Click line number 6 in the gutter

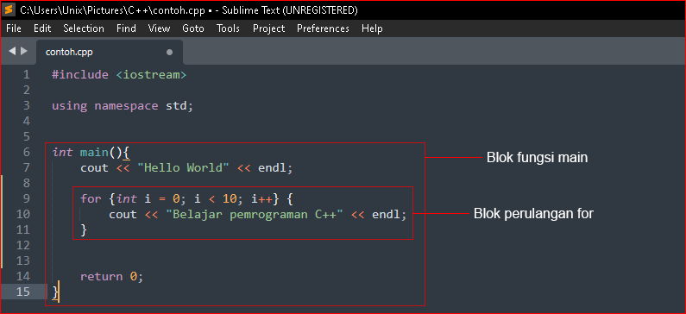click(26, 152)
